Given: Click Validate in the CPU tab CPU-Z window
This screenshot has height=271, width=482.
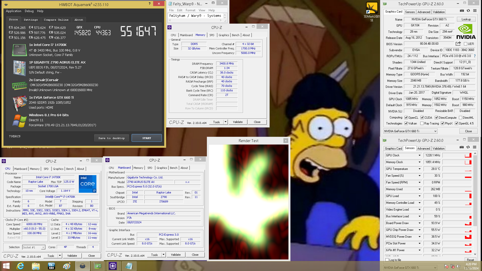Looking at the screenshot, I should pos(72,256).
